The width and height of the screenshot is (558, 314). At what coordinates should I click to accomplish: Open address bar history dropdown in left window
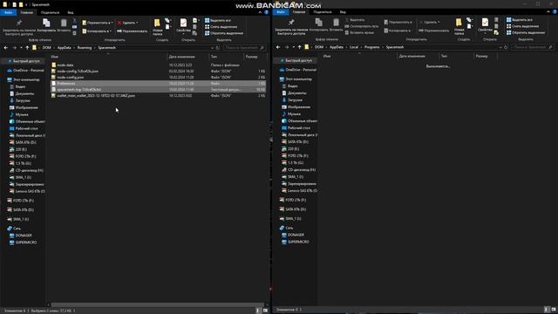tap(213, 48)
